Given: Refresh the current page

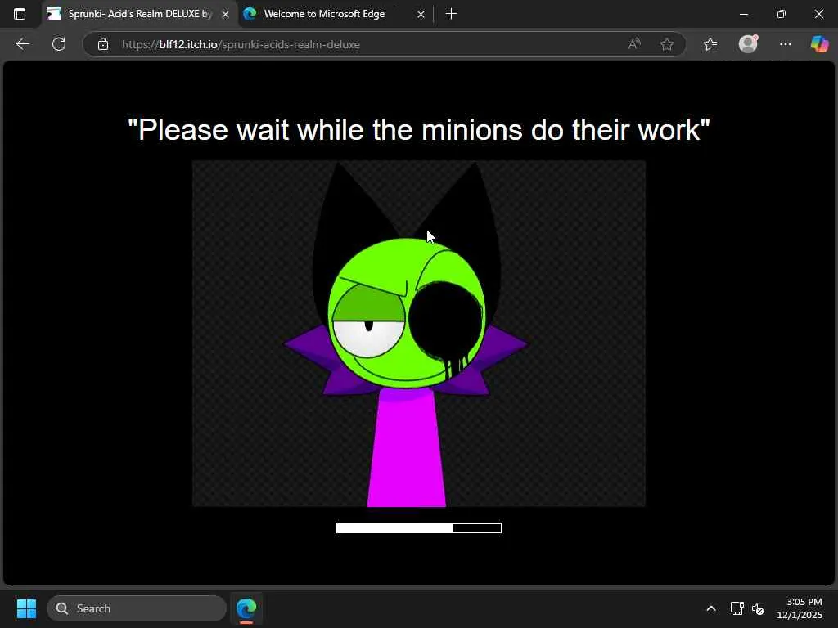Looking at the screenshot, I should coord(59,44).
